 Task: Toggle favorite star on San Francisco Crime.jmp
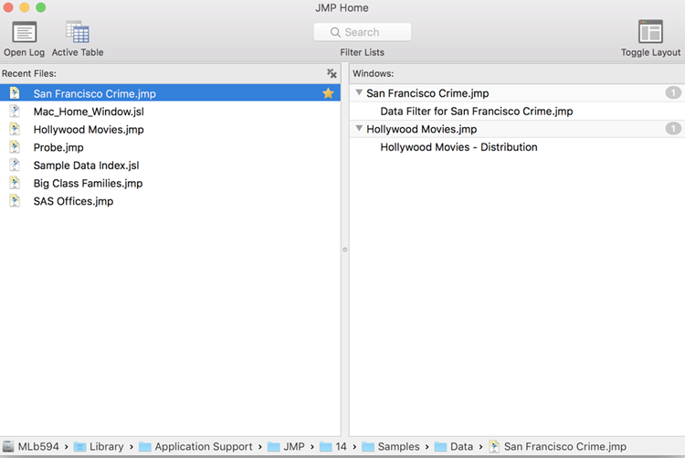(x=328, y=93)
